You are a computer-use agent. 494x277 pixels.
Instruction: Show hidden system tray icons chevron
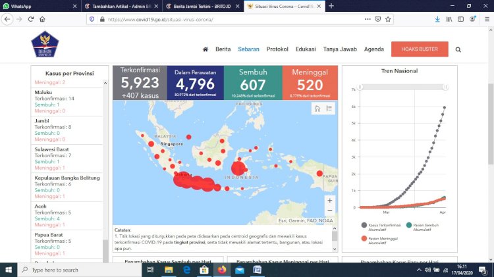coord(419,270)
